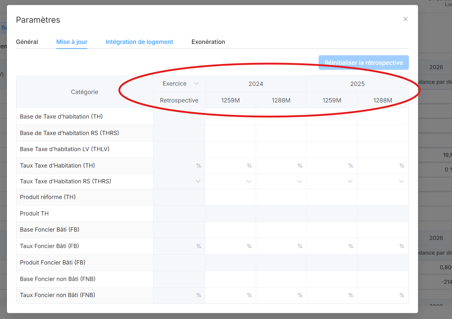Image resolution: width=452 pixels, height=319 pixels.
Task: Go to the Exonération tab
Action: coord(208,42)
